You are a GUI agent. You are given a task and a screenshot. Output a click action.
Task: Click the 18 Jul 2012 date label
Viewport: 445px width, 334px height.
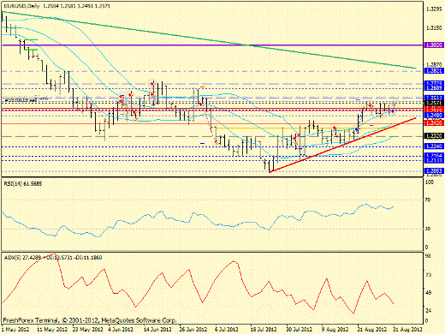pyautogui.click(x=264, y=330)
